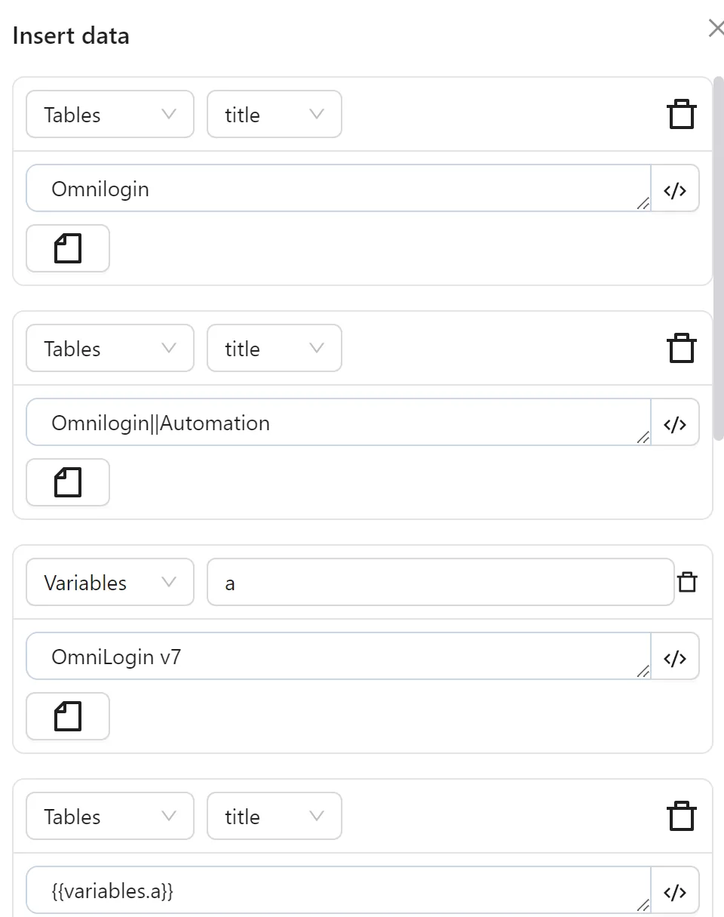Viewport: 724px width, 917px height.
Task: Click file icon button under Omnilogin field
Action: pos(68,248)
